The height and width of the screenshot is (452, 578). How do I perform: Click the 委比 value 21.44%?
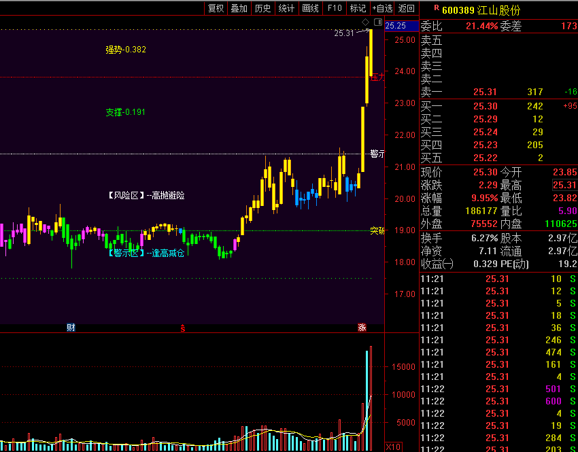tap(482, 26)
